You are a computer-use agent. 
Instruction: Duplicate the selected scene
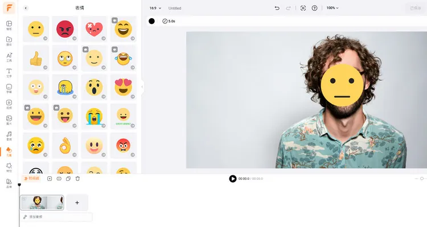(68, 179)
